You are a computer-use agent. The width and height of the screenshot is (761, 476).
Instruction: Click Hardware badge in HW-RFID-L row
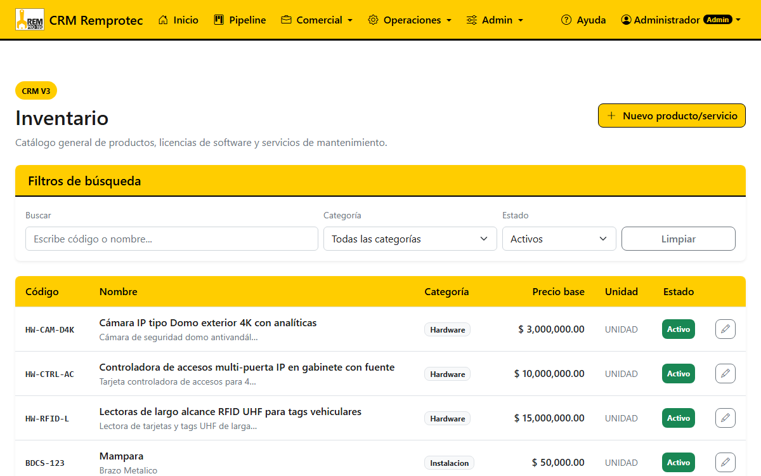pos(447,418)
